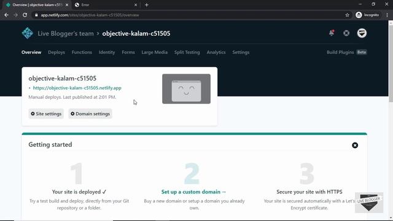Open the Deploys tab
The height and width of the screenshot is (221, 393).
tap(56, 52)
